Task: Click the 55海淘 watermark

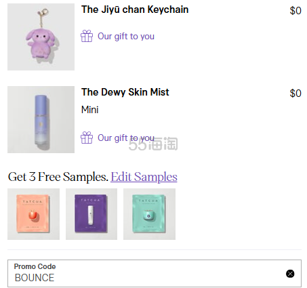Action: [x=153, y=144]
